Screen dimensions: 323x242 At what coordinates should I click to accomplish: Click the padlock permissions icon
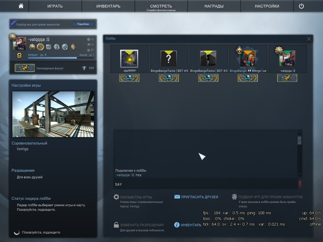(116, 225)
